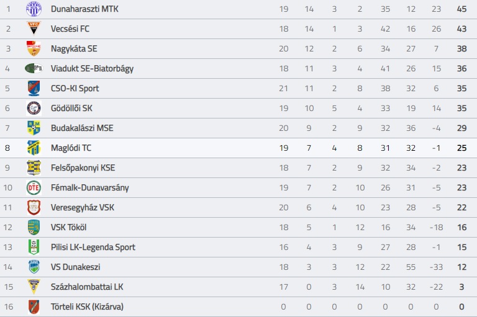Click the Dunaharaszti MTK club crest
This screenshot has height=317, width=477.
(34, 9)
